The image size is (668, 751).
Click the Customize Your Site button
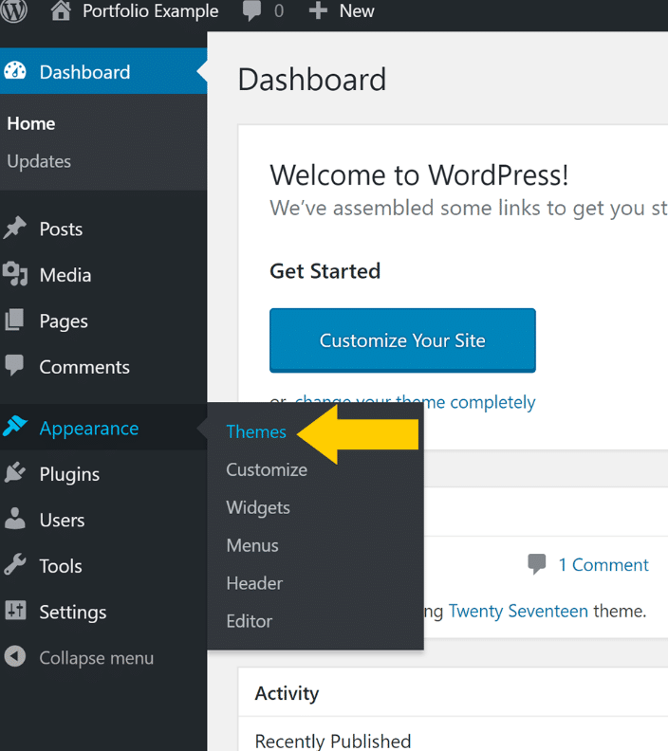click(402, 340)
